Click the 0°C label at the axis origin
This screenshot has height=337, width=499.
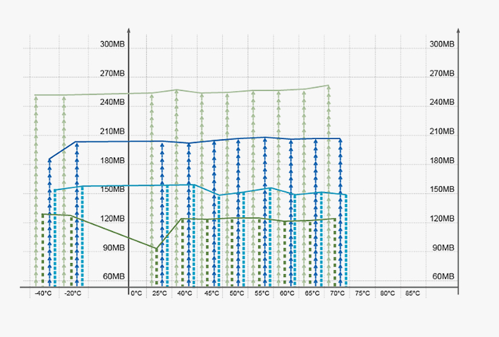tap(136, 293)
